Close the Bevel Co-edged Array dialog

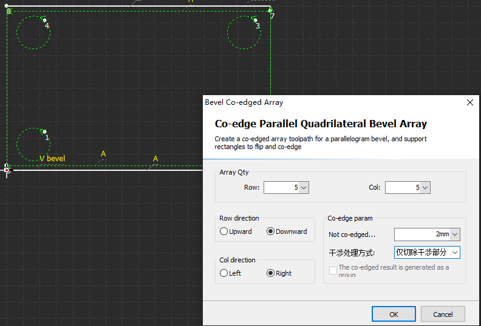click(x=469, y=102)
